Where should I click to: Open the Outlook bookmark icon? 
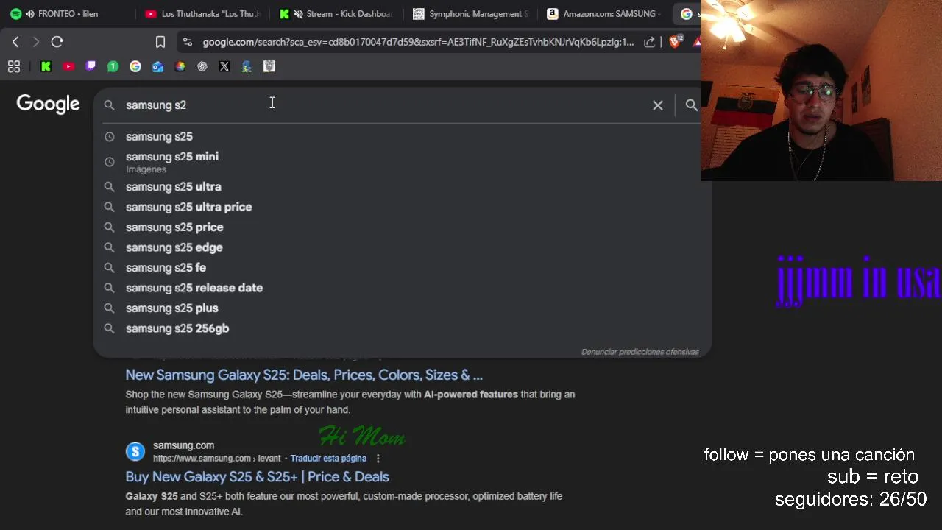click(x=157, y=66)
